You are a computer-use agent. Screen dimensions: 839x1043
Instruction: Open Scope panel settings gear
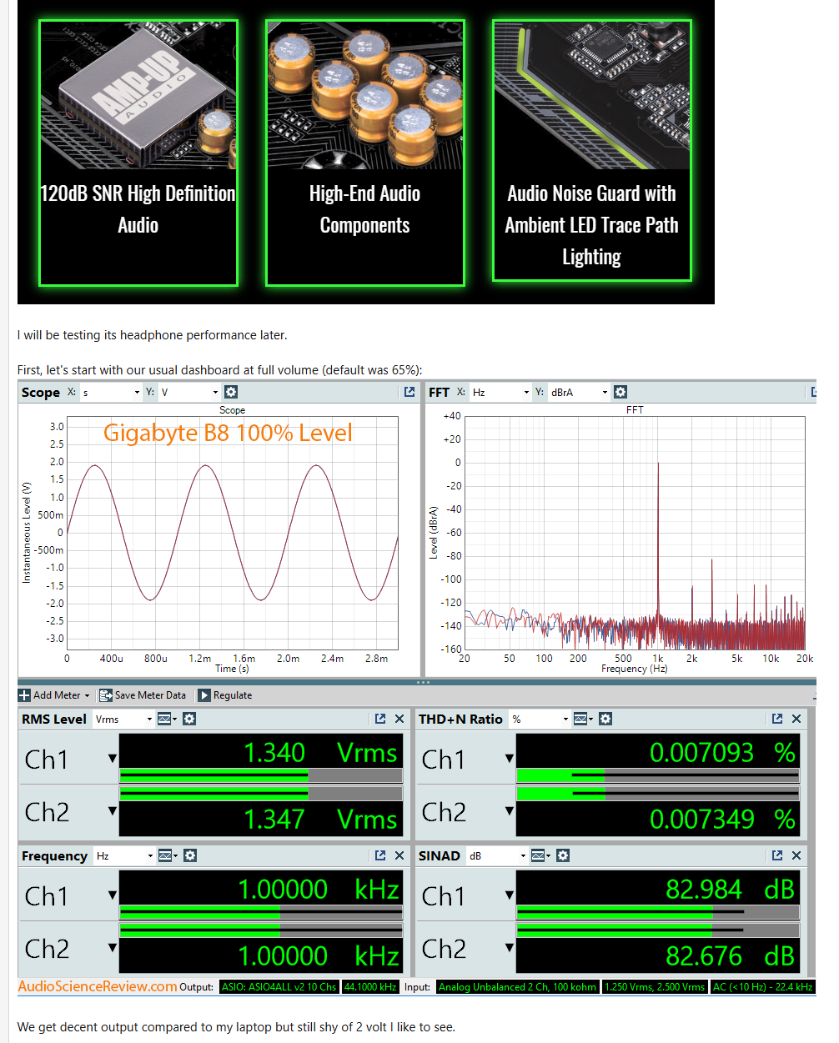pyautogui.click(x=231, y=392)
